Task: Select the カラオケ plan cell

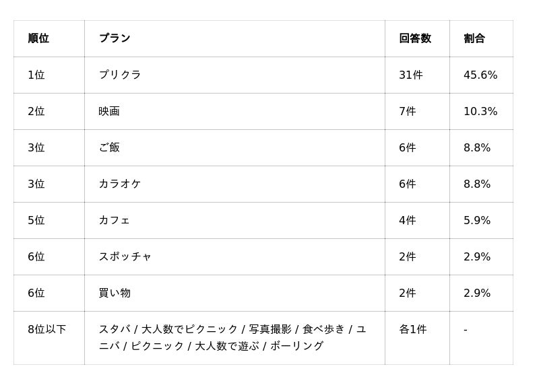Action: (x=120, y=184)
